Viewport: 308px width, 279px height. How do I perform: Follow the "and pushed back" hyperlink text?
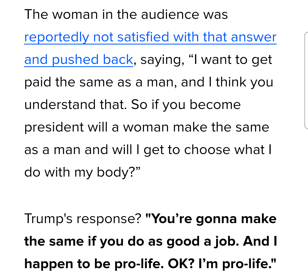(x=79, y=60)
